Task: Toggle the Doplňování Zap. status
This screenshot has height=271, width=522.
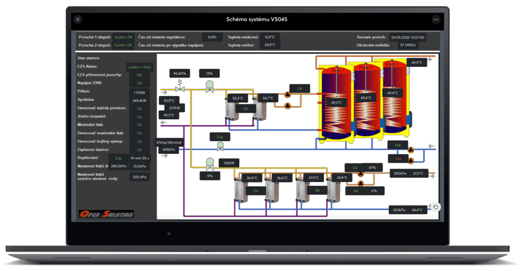Action: click(x=119, y=158)
